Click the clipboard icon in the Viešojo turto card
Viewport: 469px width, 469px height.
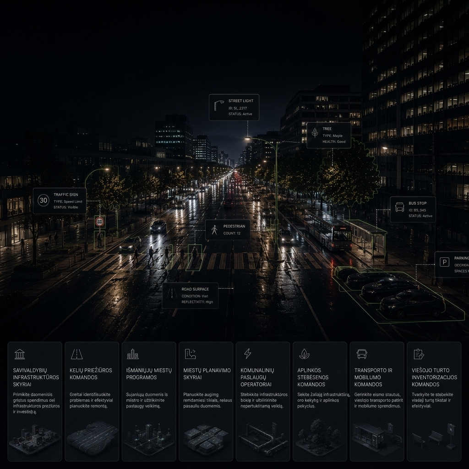pyautogui.click(x=419, y=354)
